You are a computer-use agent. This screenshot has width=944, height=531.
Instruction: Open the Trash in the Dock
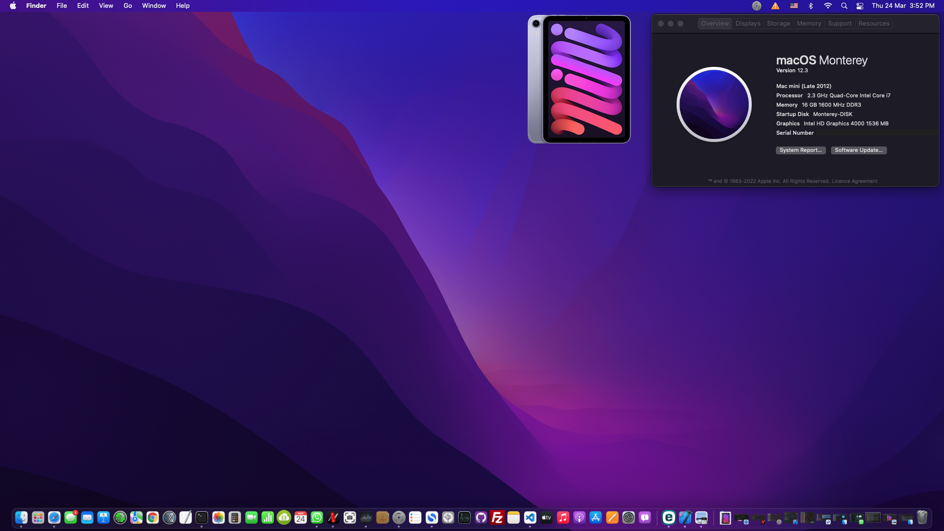tap(922, 518)
